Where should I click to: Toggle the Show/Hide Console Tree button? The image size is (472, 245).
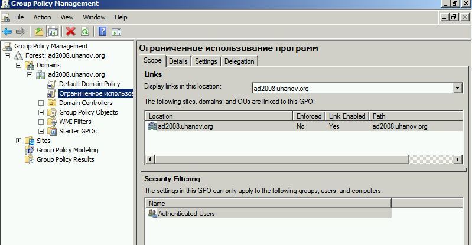[x=53, y=31]
